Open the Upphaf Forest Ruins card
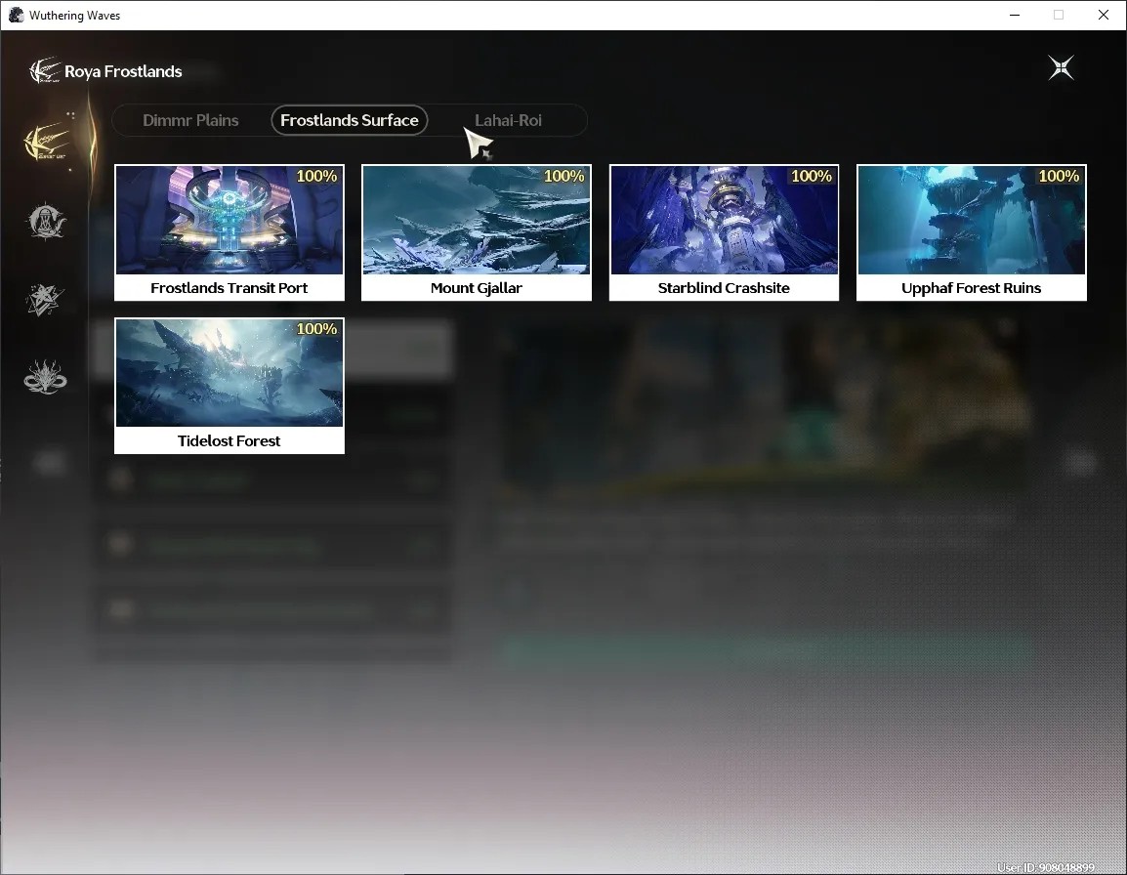Image resolution: width=1127 pixels, height=875 pixels. coord(971,232)
